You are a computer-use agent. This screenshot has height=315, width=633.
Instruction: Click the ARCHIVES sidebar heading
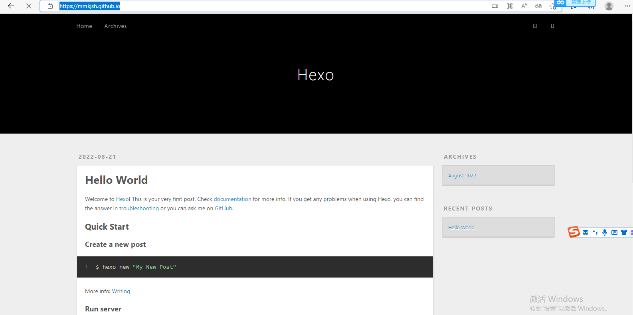[460, 157]
